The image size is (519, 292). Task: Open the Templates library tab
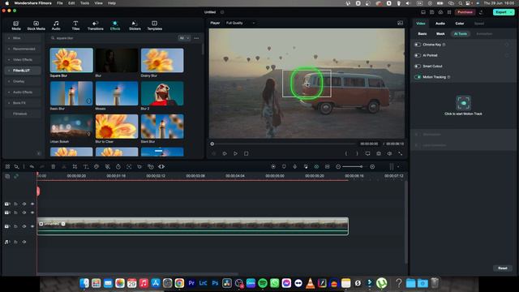pos(155,25)
